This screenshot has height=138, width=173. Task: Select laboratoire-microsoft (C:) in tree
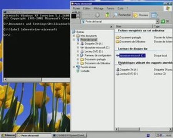(97, 48)
